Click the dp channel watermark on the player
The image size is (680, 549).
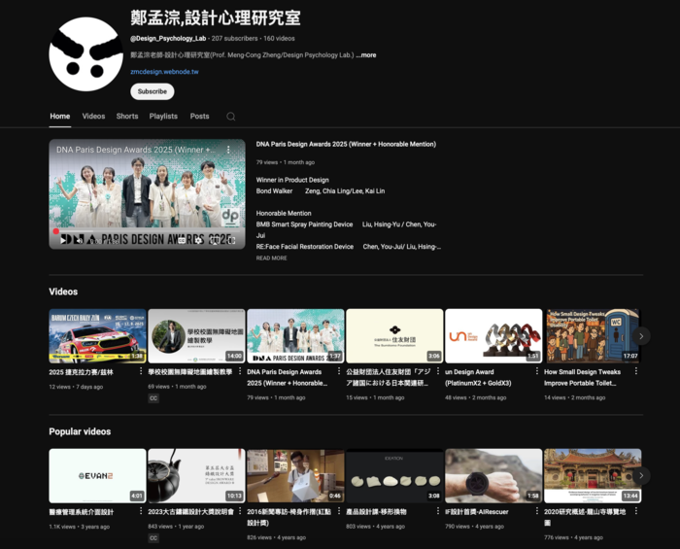pyautogui.click(x=230, y=216)
